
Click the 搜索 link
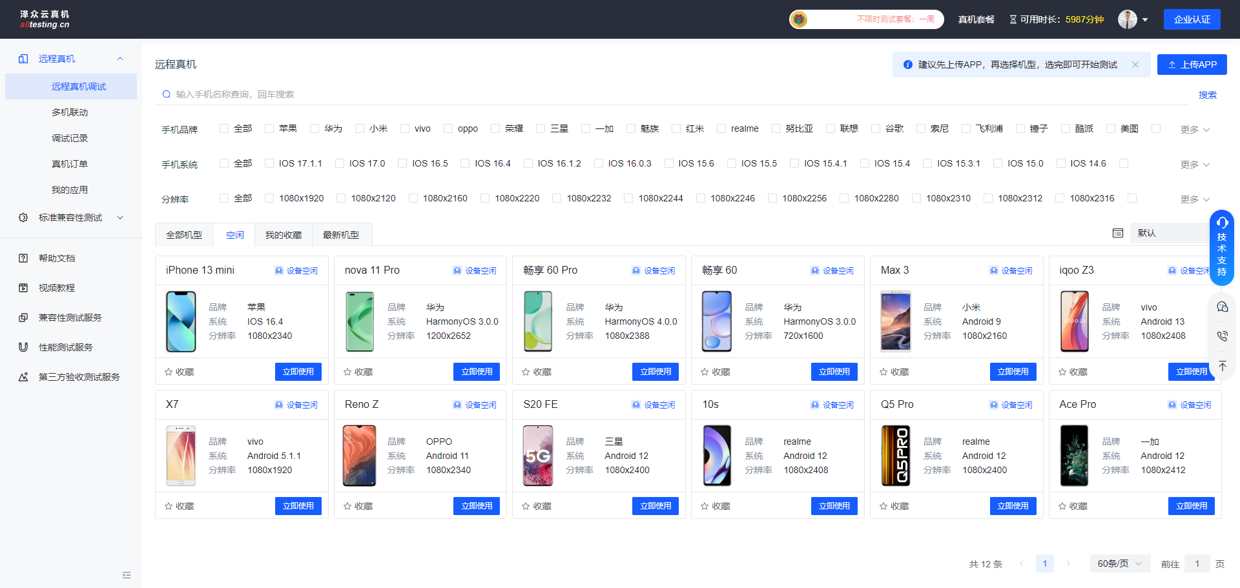coord(1208,95)
